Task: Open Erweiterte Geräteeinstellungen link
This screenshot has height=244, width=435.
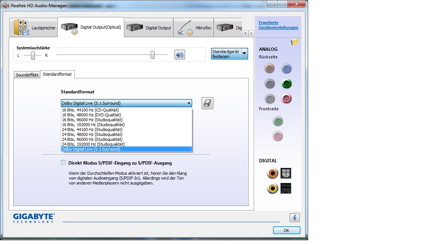Action: [278, 25]
